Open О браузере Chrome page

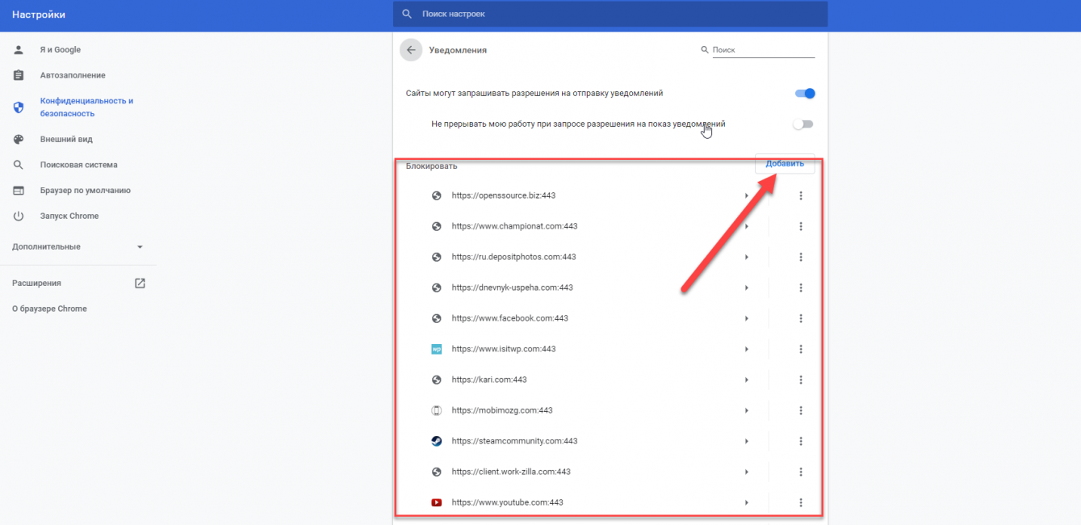point(49,309)
